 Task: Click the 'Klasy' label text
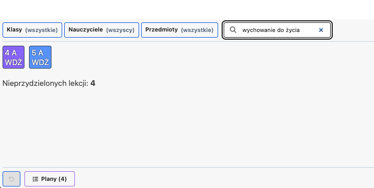click(x=14, y=30)
